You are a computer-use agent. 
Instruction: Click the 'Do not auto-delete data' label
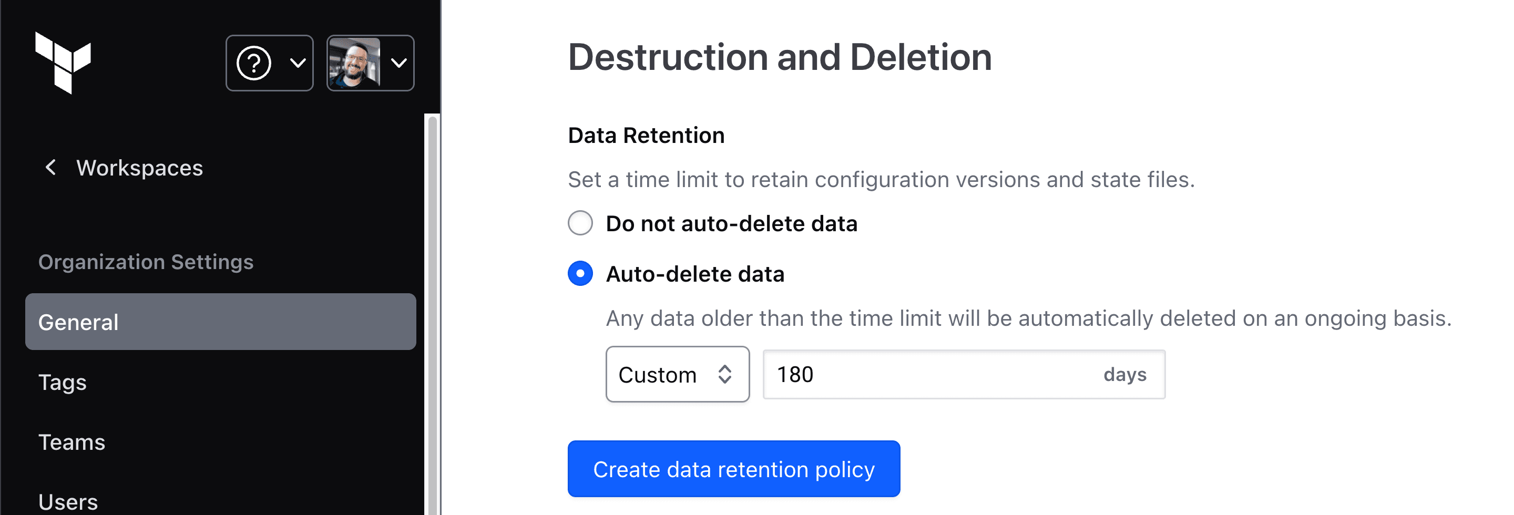pos(731,223)
